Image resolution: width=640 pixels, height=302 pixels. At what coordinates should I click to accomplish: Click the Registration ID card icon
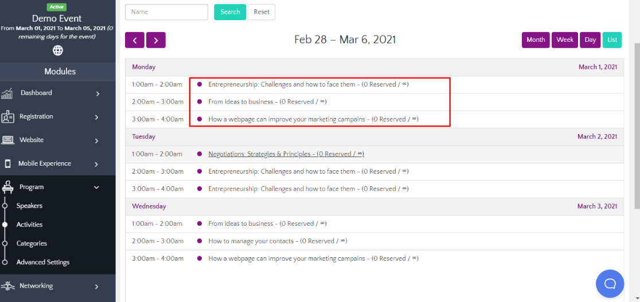pyautogui.click(x=7, y=117)
